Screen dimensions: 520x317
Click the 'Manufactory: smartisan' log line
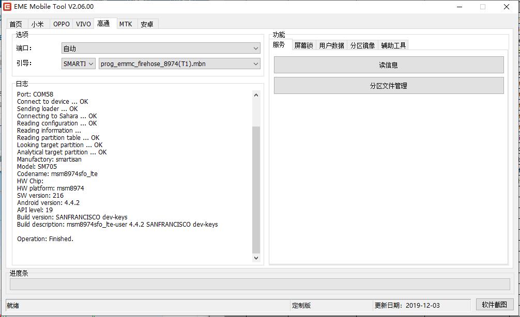point(50,160)
